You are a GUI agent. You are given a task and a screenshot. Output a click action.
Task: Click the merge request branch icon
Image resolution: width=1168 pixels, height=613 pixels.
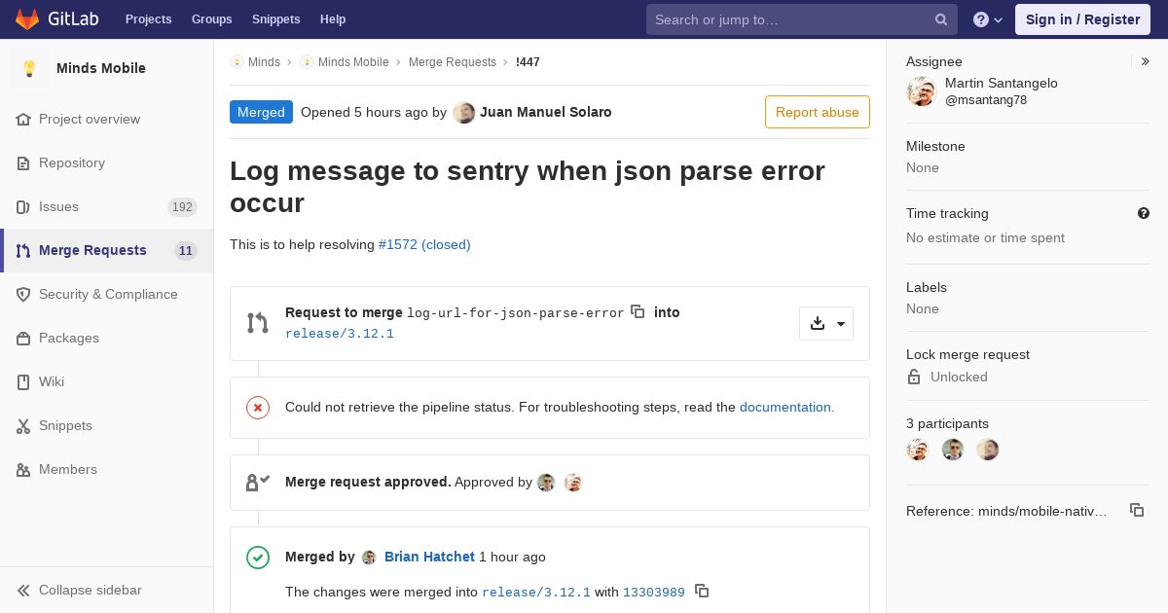point(257,323)
